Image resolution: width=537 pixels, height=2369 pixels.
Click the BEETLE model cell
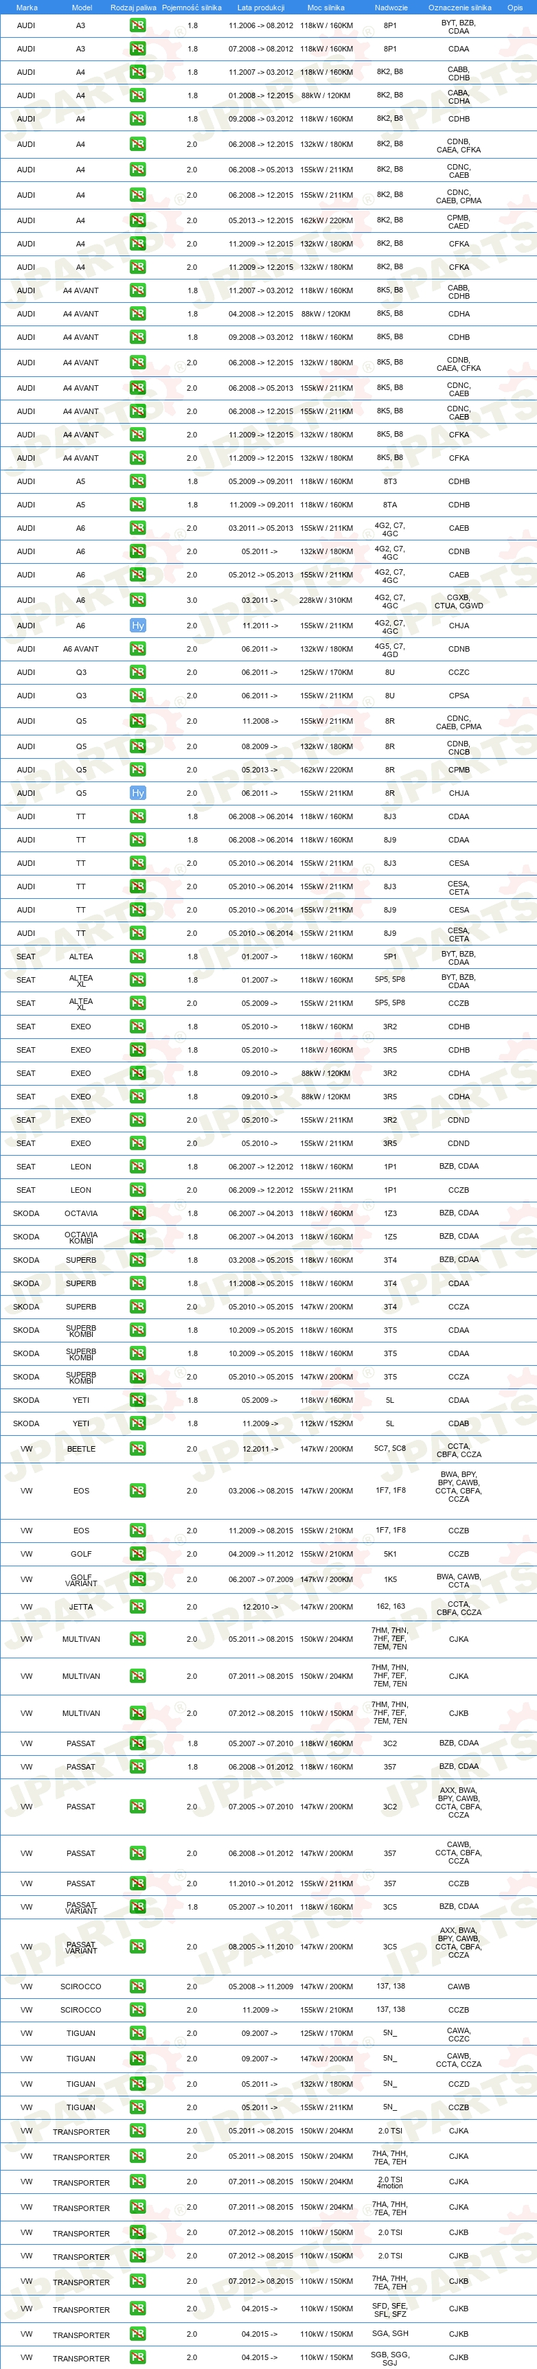click(x=81, y=1450)
